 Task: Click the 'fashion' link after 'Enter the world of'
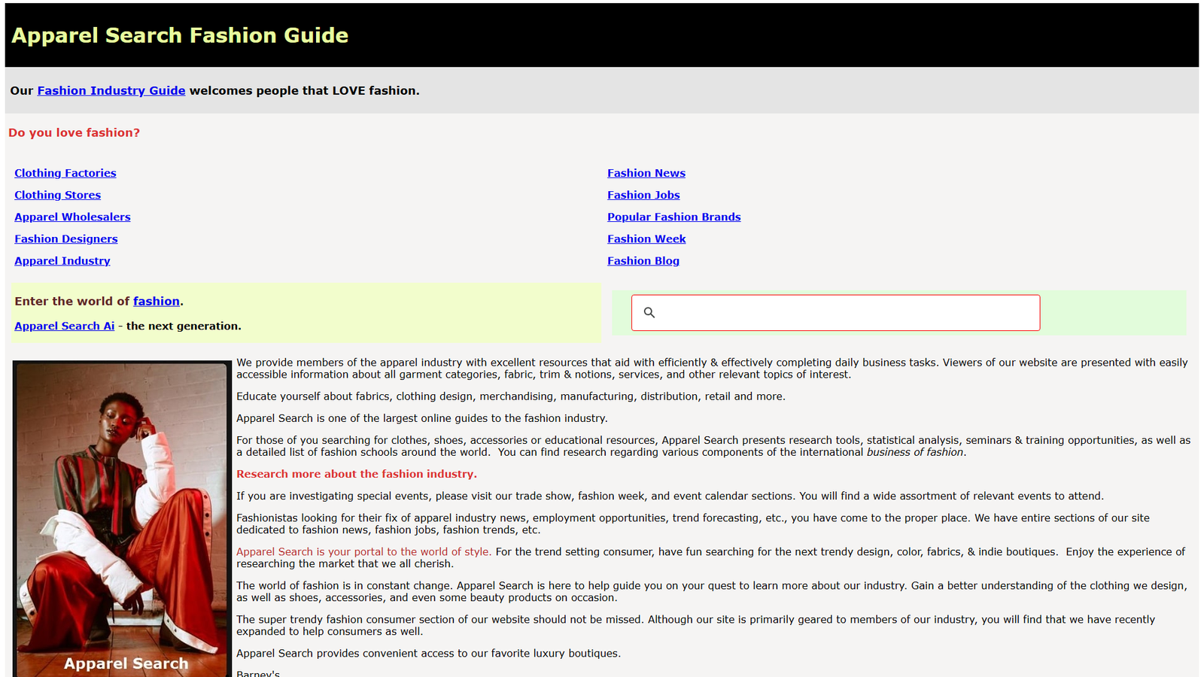tap(157, 302)
